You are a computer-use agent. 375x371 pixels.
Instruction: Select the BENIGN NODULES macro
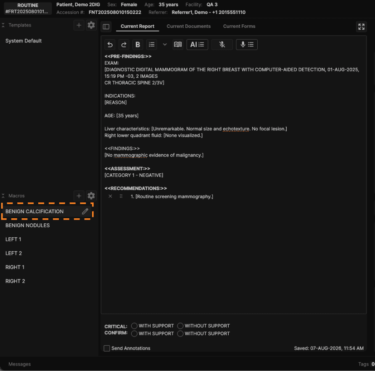tap(27, 225)
